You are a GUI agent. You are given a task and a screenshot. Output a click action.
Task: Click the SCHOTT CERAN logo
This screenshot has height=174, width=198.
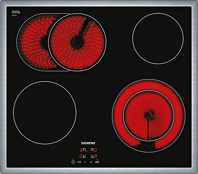point(16,12)
